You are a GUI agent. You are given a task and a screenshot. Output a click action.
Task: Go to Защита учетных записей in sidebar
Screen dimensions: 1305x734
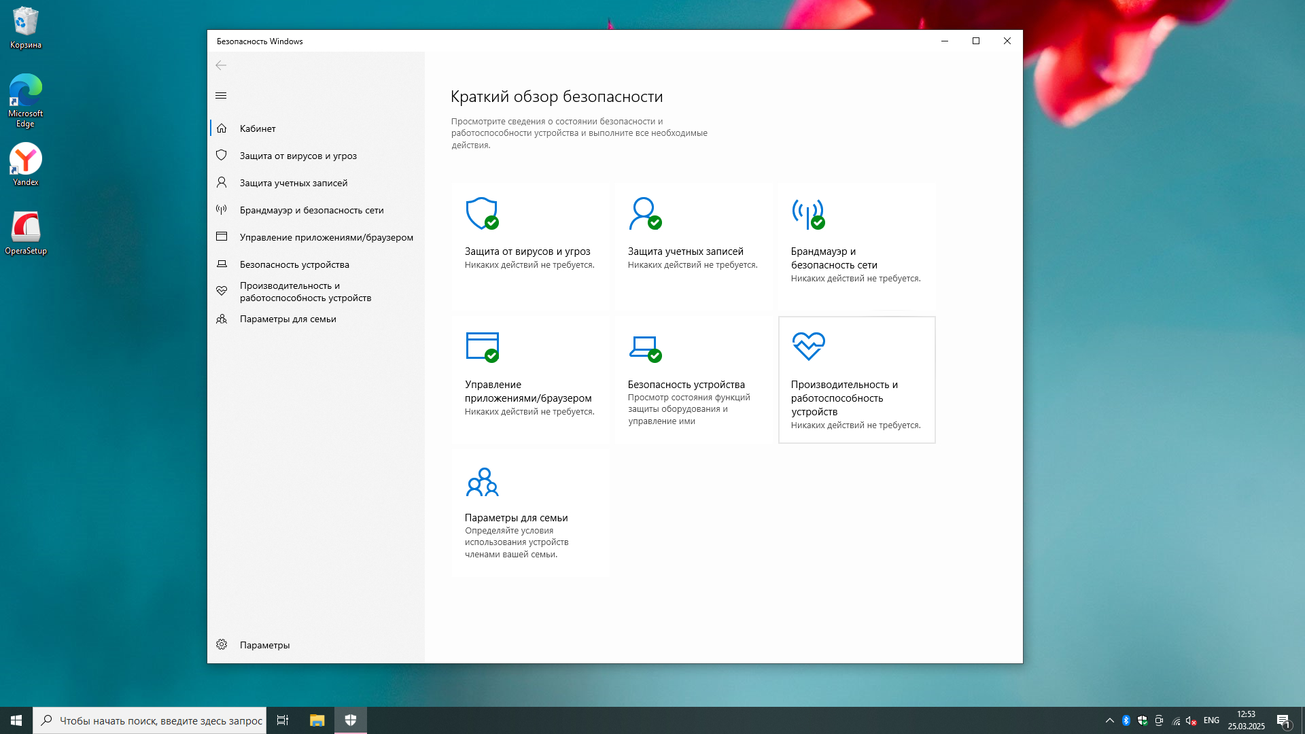[x=293, y=183]
